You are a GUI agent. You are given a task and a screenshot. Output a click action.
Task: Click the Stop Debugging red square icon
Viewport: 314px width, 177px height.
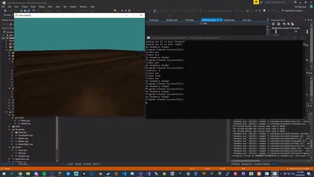(x=126, y=11)
